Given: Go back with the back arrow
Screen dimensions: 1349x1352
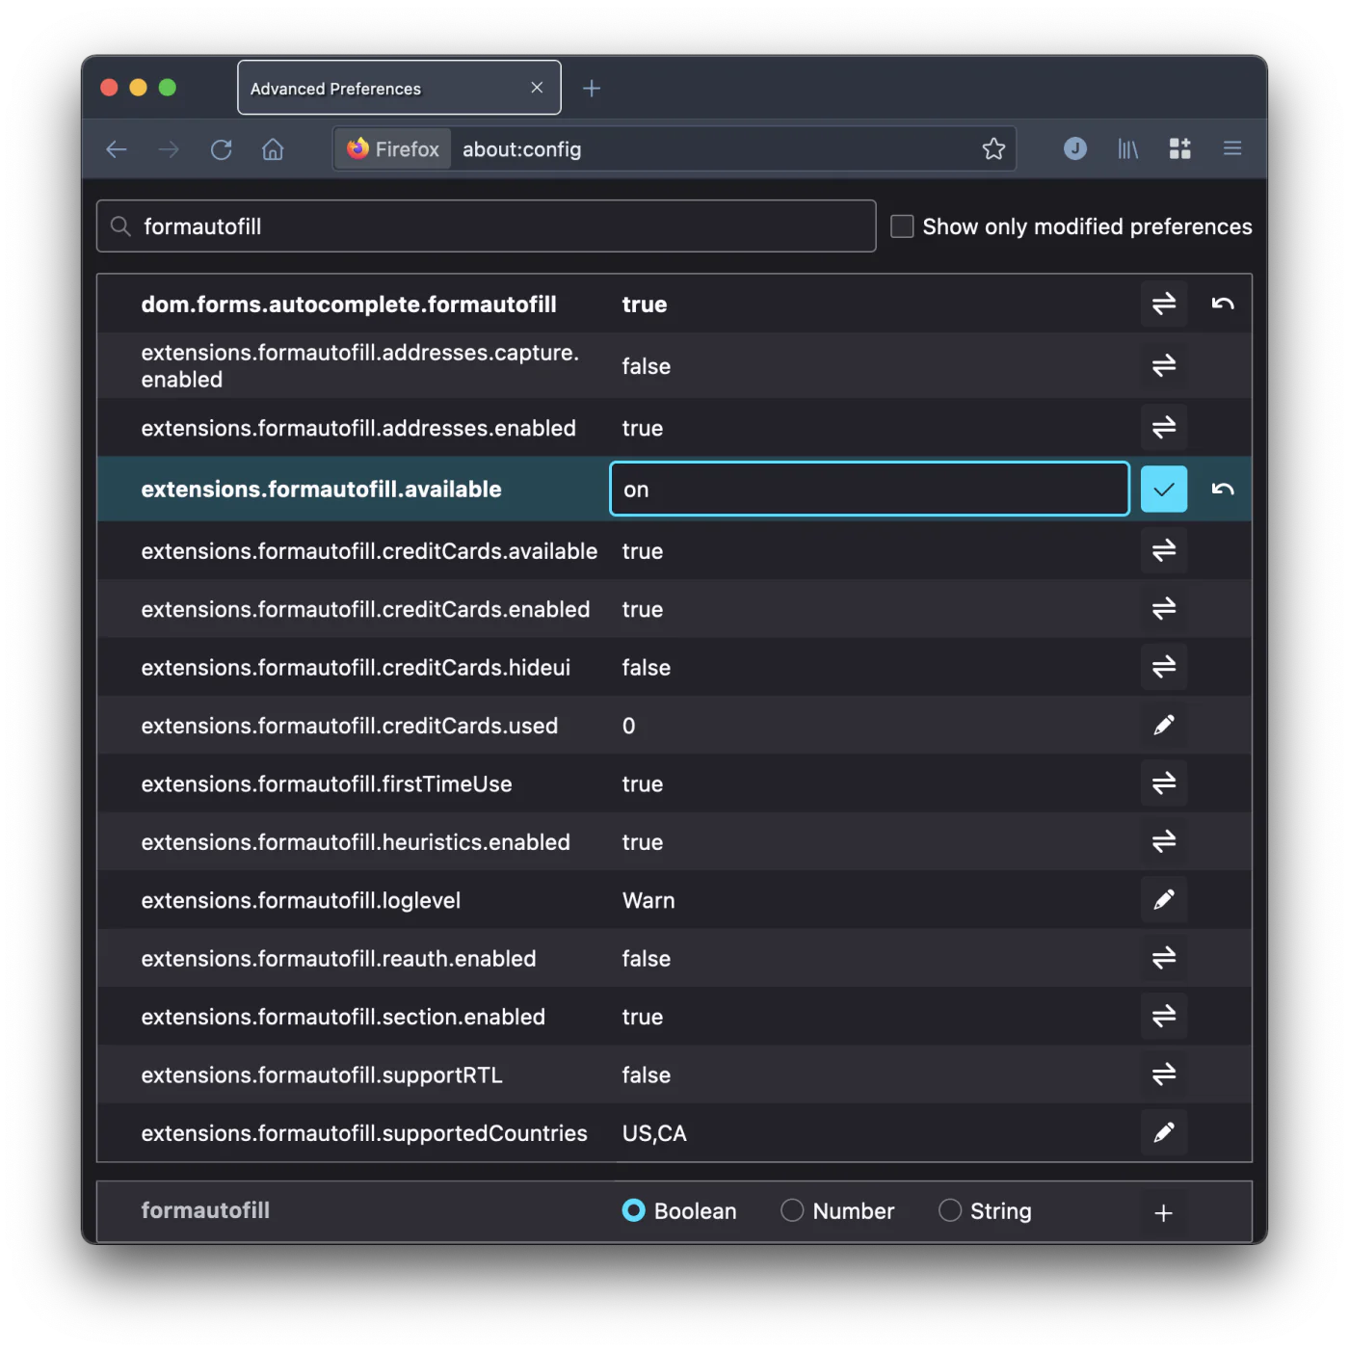Looking at the screenshot, I should [x=117, y=149].
